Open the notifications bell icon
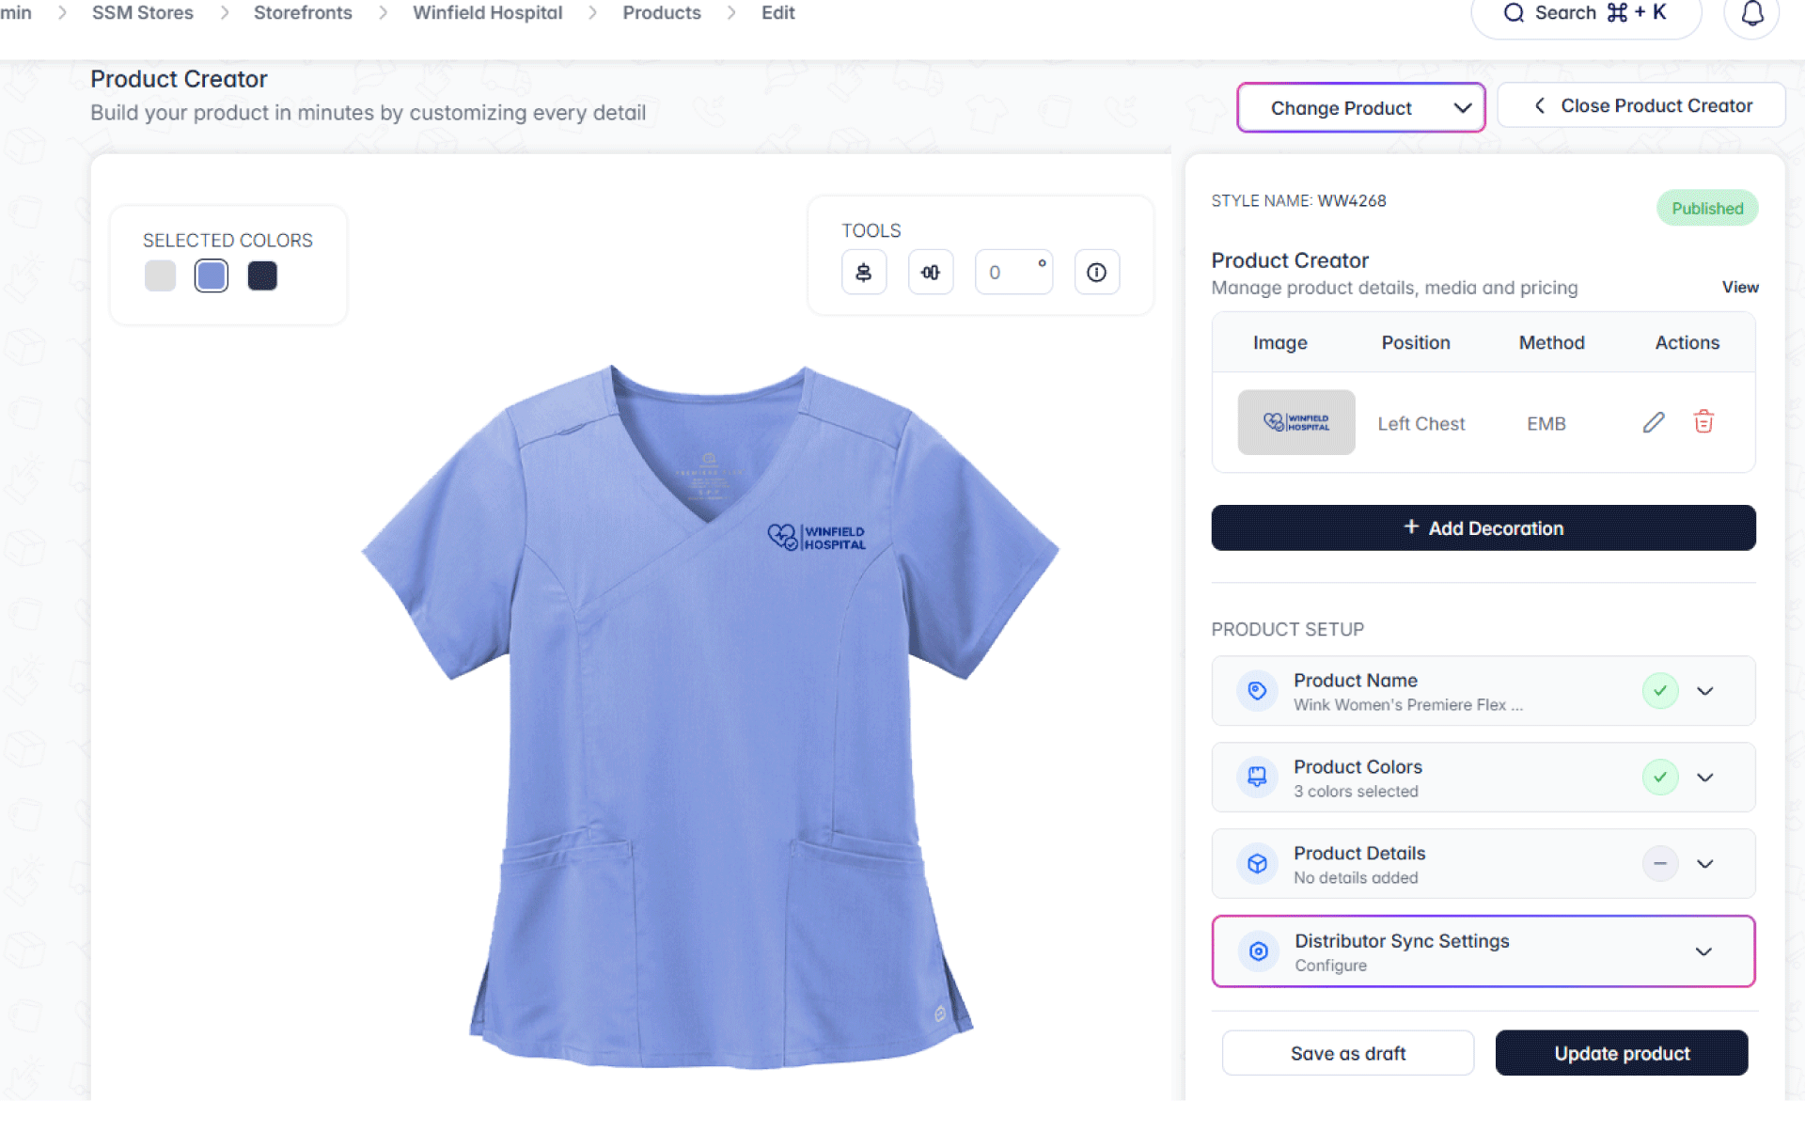 (1751, 13)
